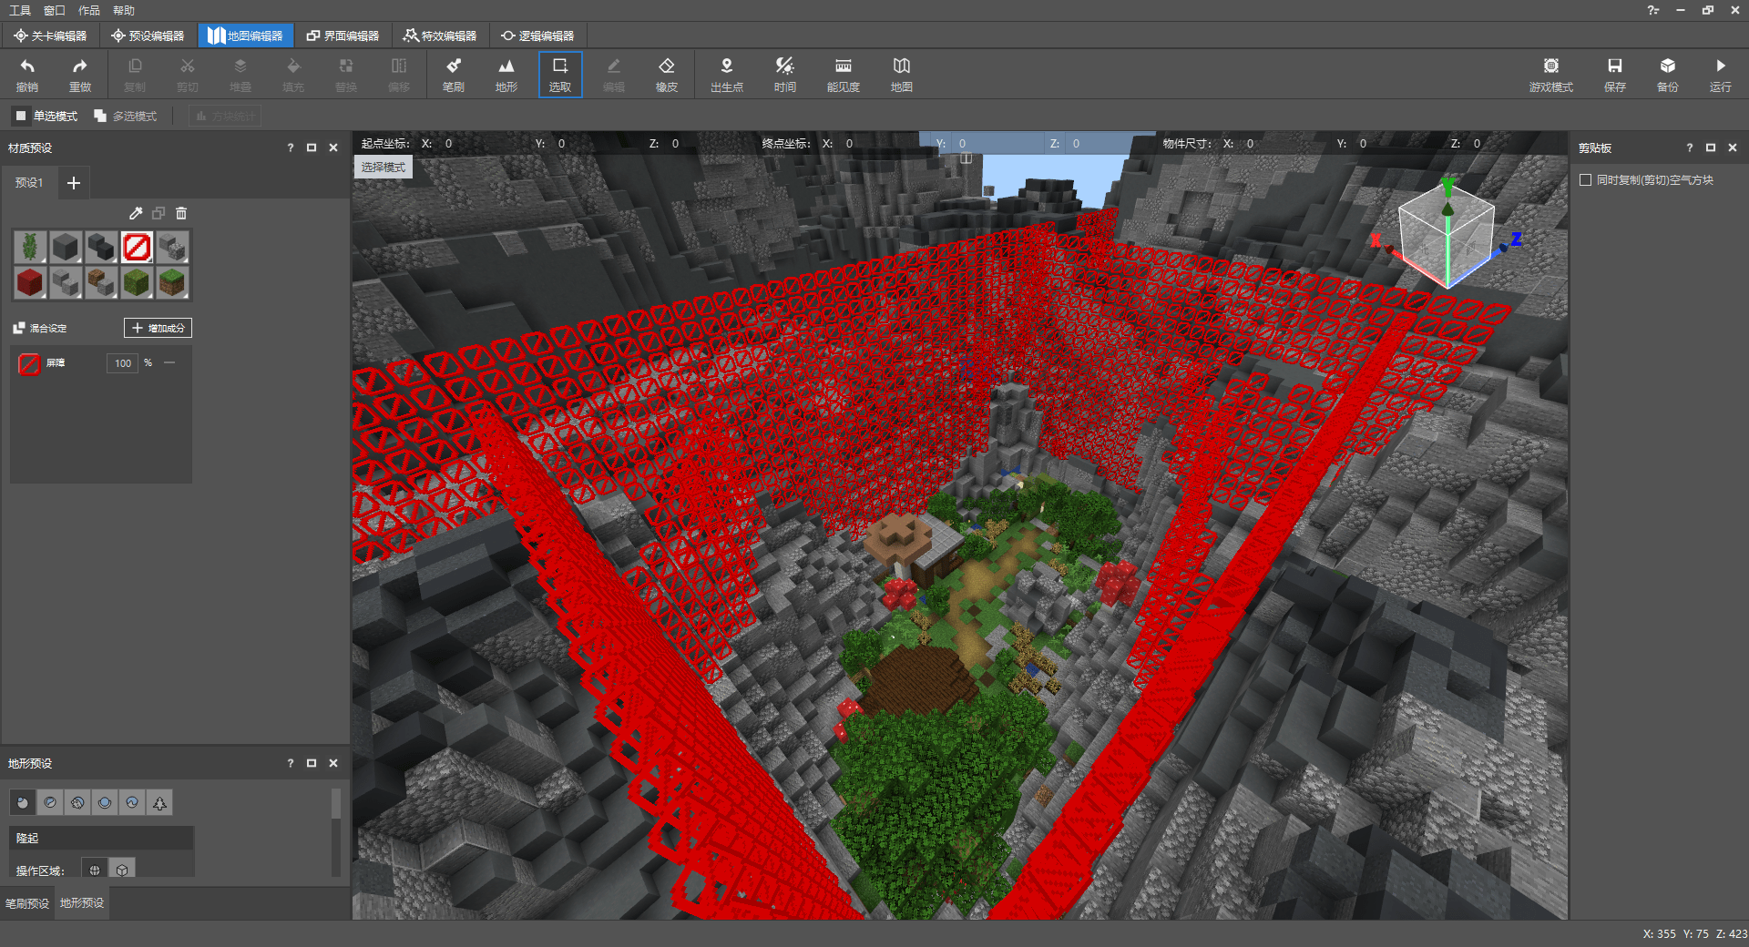Select the ocean terrain preset icon
This screenshot has height=947, width=1749.
tap(105, 802)
